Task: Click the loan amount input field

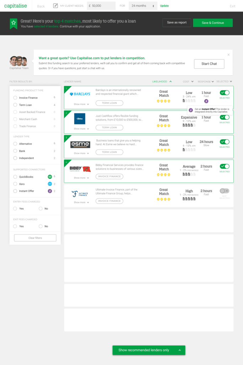Action: 101,6
